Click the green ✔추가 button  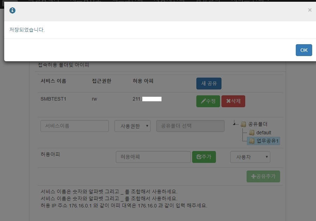point(204,157)
